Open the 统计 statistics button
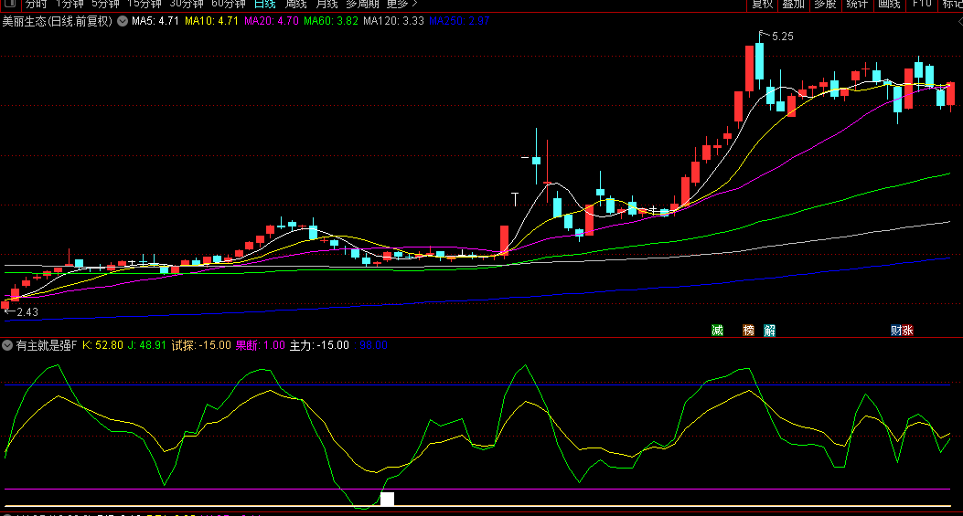Image resolution: width=963 pixels, height=516 pixels. point(857,5)
